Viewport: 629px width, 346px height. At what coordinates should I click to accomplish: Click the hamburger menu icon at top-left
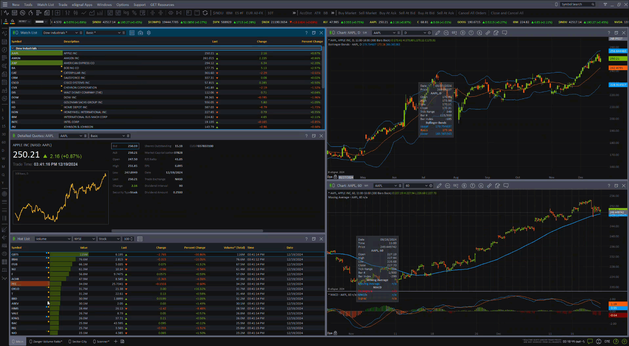(5, 5)
